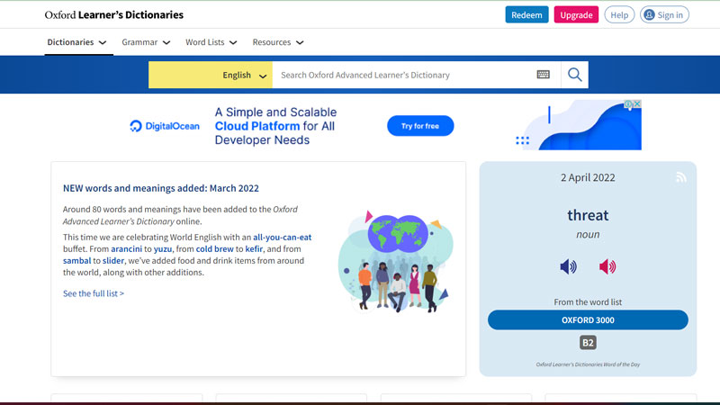The height and width of the screenshot is (405, 720).
Task: Open the all-you-can-eat entry
Action: (x=282, y=238)
